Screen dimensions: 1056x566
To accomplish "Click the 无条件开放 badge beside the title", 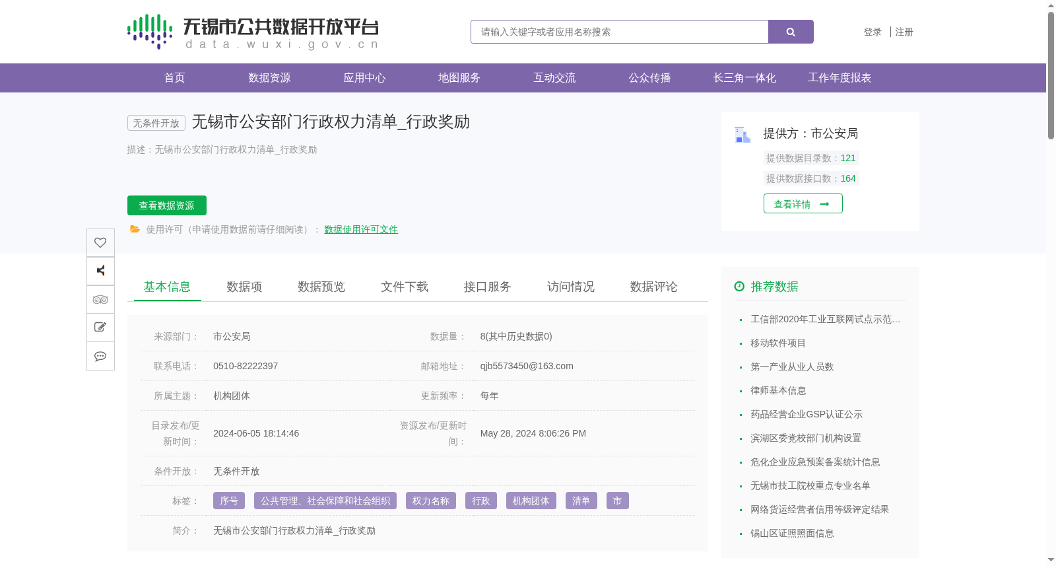I will [156, 123].
